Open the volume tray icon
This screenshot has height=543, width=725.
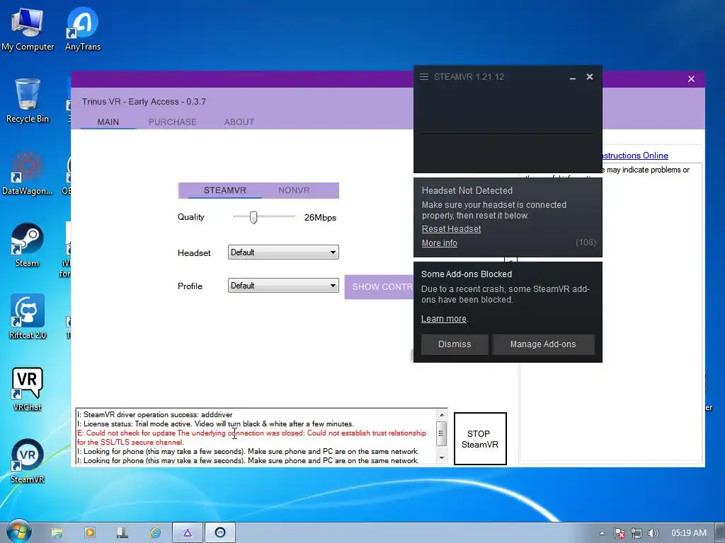pos(653,533)
